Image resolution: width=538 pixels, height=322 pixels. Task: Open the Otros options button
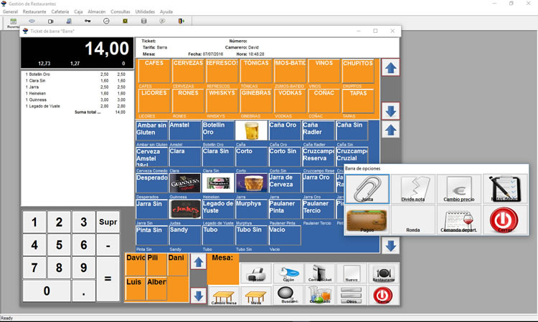tap(351, 295)
